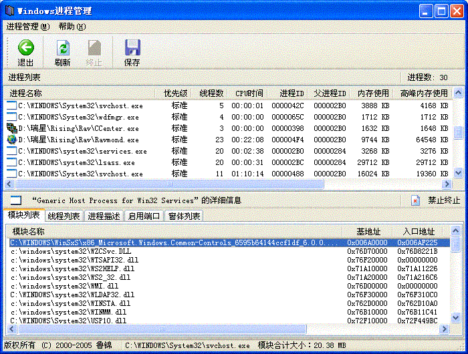Select the WLDAP32.dll module row
The image size is (468, 354).
coord(229,295)
